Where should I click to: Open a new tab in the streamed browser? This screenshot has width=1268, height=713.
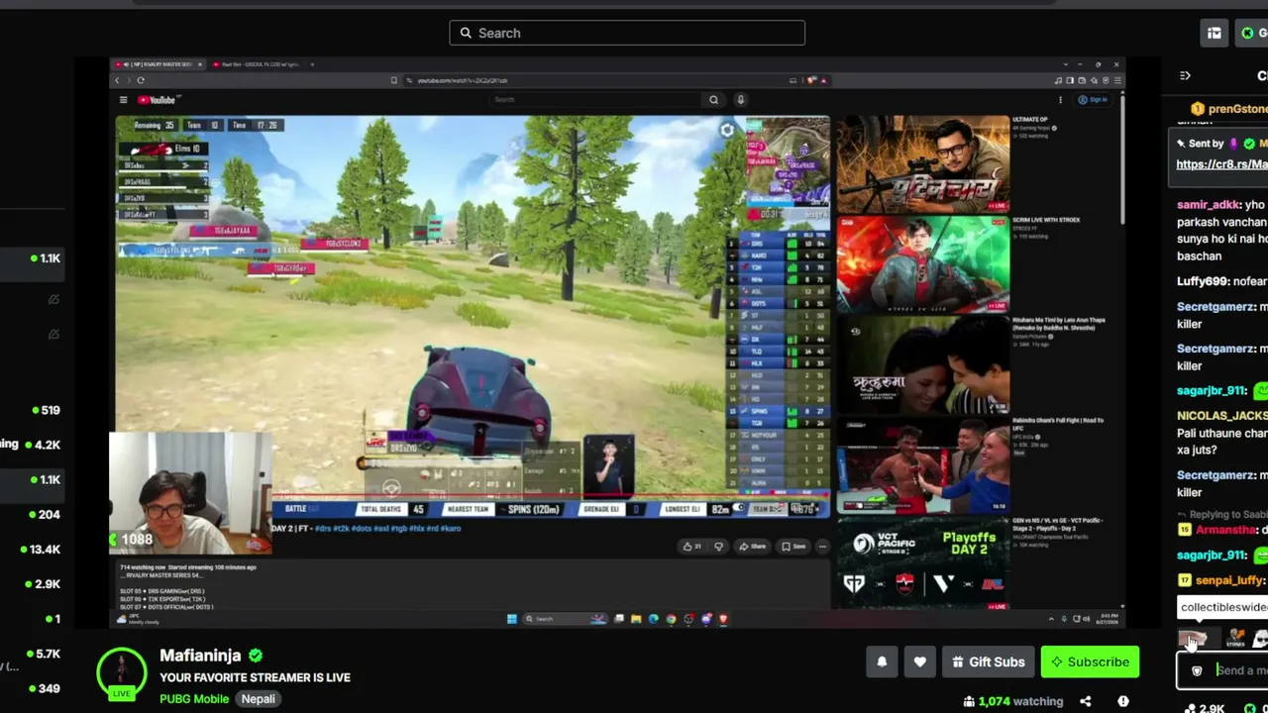pos(312,64)
